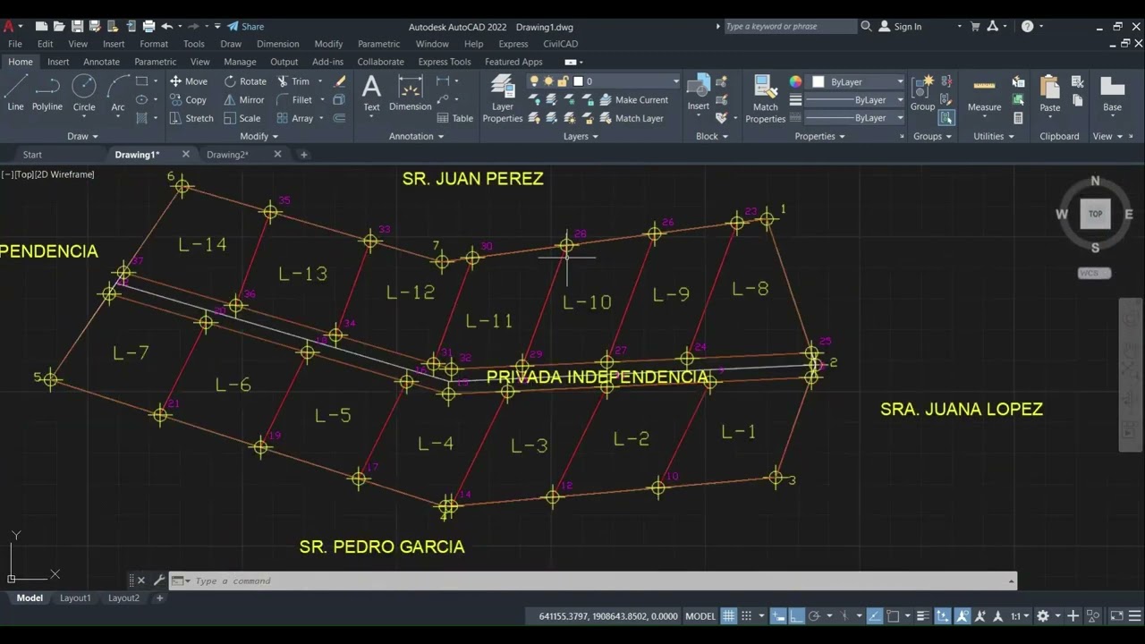
Task: Open the CivilCAD menu
Action: click(x=560, y=44)
